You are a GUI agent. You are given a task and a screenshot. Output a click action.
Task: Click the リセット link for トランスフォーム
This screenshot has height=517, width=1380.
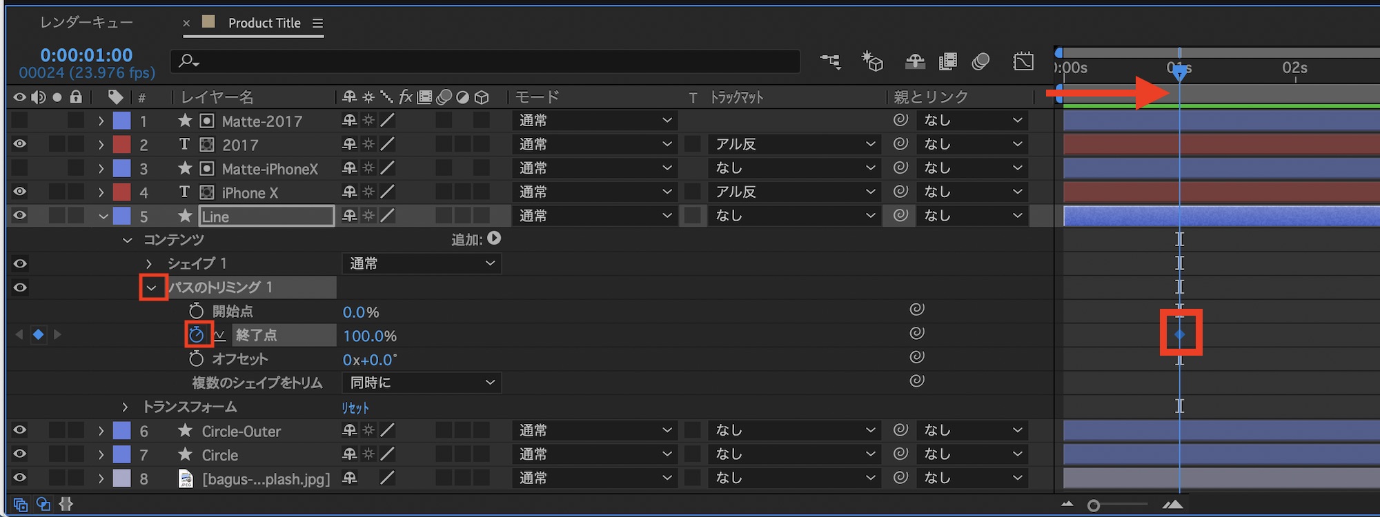355,407
